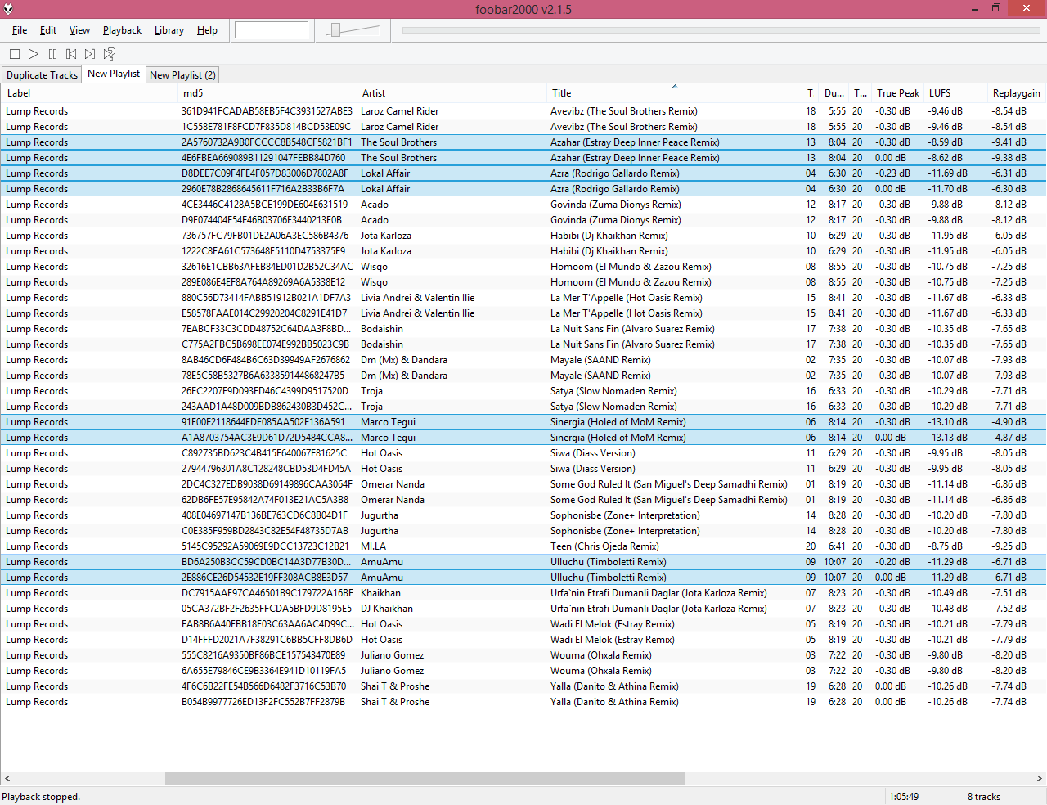Click the md5 EAB8B6A40EBB18E03C63AA6AC4D99C… row
The height and width of the screenshot is (805, 1047).
[x=523, y=624]
